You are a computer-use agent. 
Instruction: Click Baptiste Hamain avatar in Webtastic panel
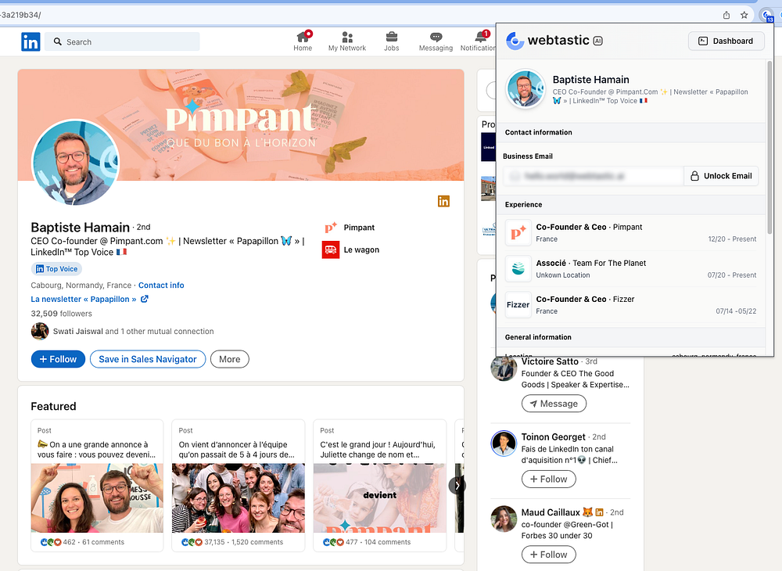[x=526, y=88]
